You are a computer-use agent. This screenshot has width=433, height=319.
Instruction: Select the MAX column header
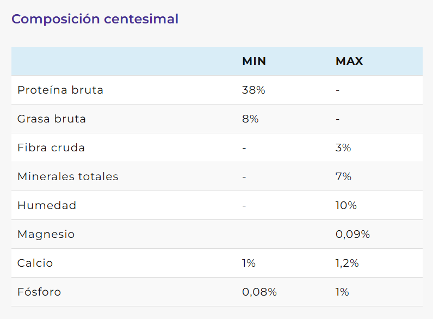coord(349,62)
